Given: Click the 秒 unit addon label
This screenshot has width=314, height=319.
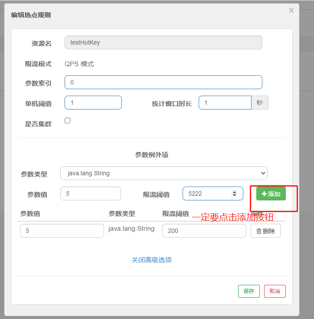Looking at the screenshot, I should tap(260, 103).
